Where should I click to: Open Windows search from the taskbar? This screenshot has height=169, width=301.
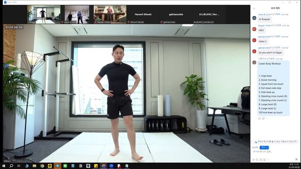[11, 166]
